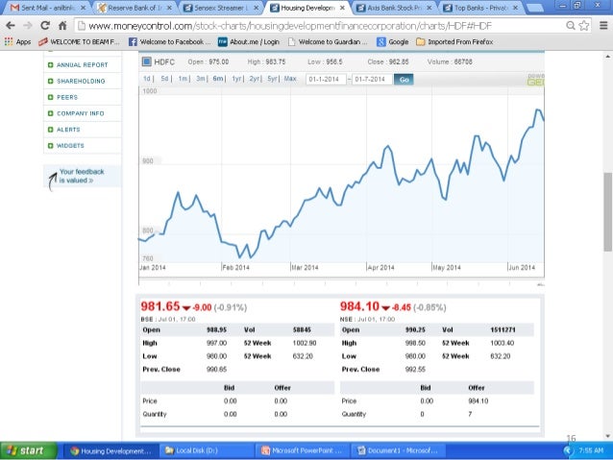This screenshot has width=613, height=460.
Task: Reload the page with the refresh icon
Action: pyautogui.click(x=45, y=26)
